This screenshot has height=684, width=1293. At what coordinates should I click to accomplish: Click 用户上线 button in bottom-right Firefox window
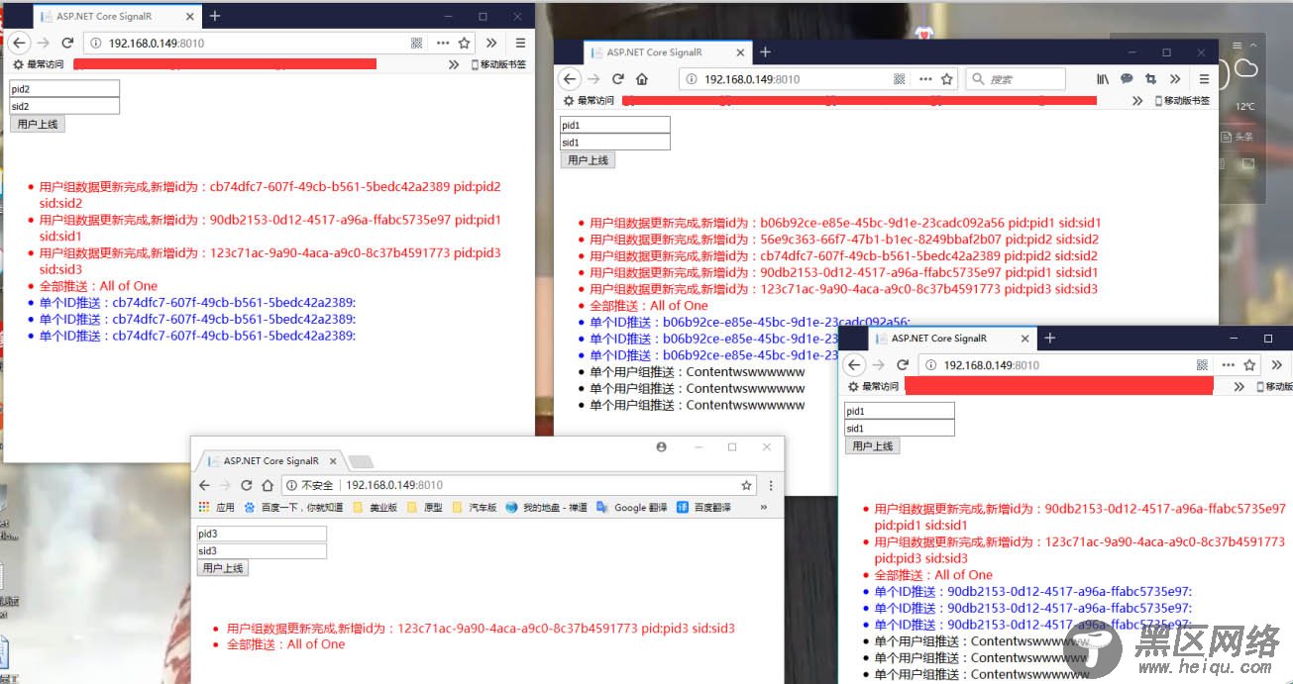872,446
